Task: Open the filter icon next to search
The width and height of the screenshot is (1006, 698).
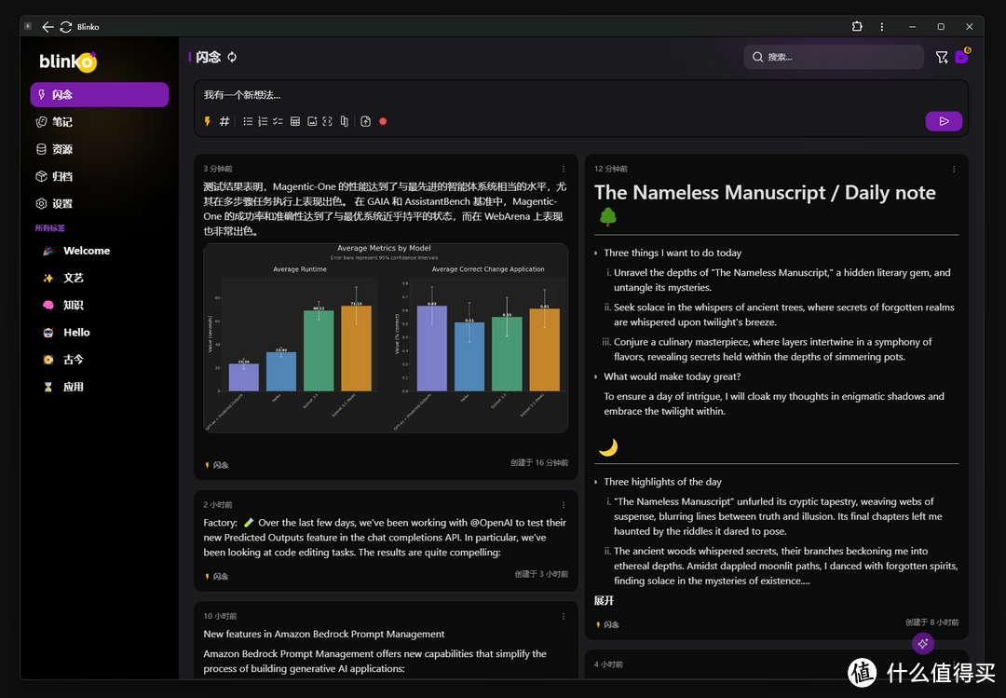Action: point(941,58)
